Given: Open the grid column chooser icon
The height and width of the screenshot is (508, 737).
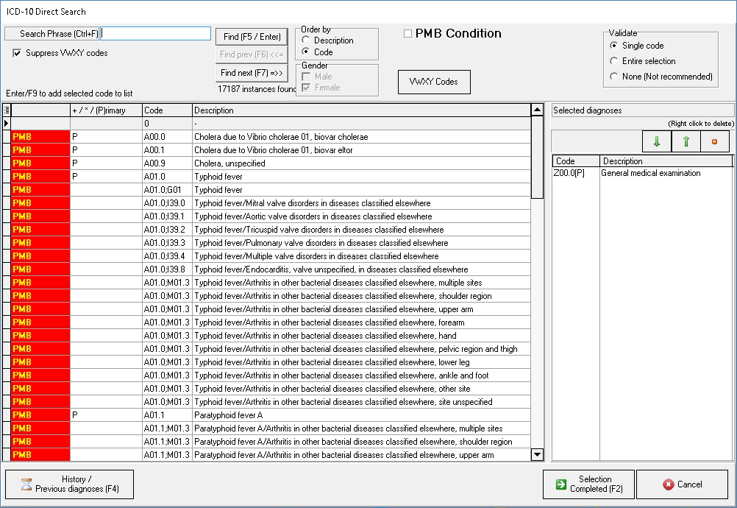Looking at the screenshot, I should [x=7, y=110].
